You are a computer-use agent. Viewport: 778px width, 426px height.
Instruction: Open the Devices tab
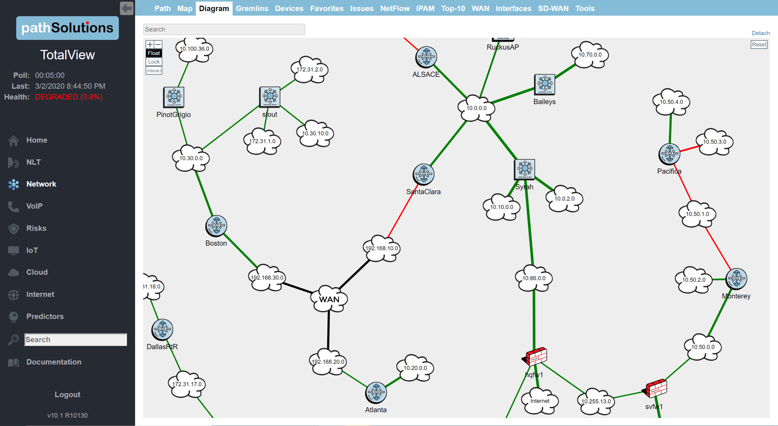289,8
